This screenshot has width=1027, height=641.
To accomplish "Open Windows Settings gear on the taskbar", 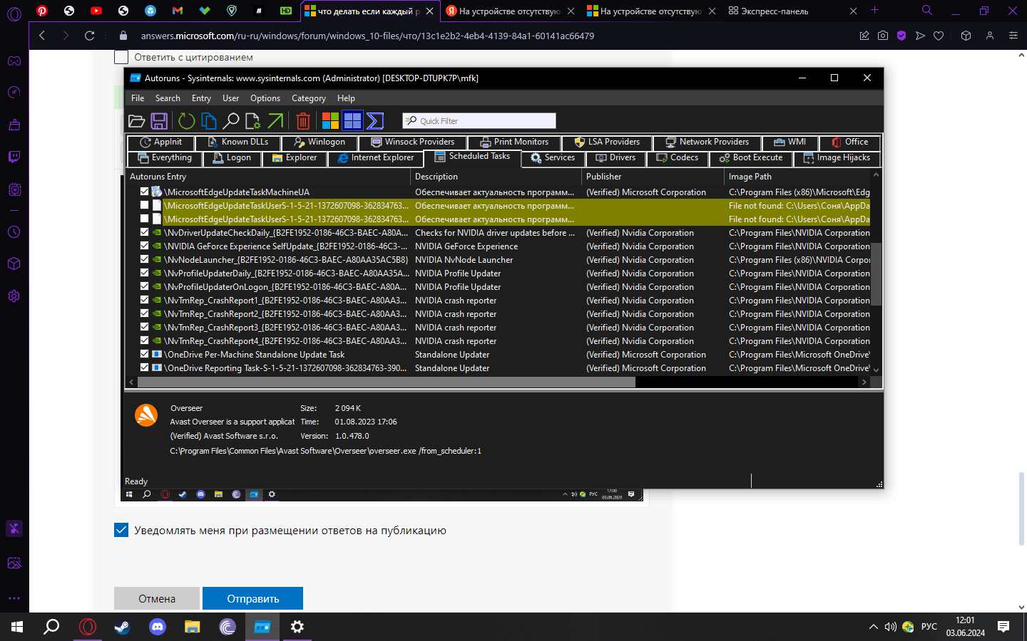I will click(x=297, y=627).
